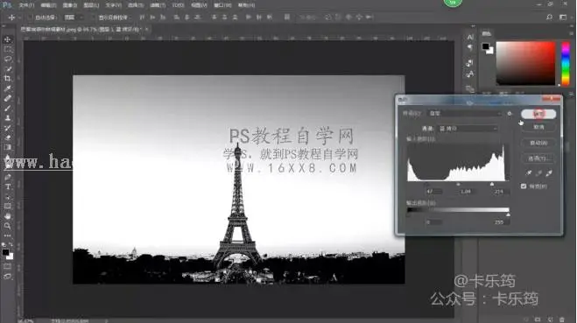577x323 pixels.
Task: Select the Move tool in the toolbox
Action: 7,39
